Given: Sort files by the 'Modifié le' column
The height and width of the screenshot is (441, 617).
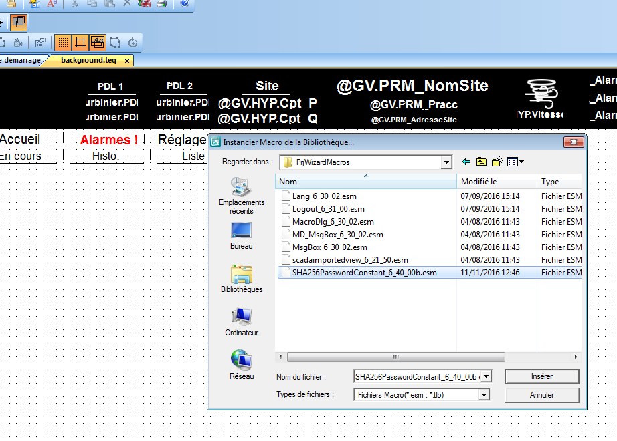Looking at the screenshot, I should pos(497,182).
